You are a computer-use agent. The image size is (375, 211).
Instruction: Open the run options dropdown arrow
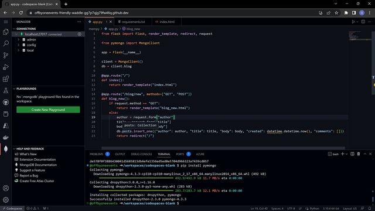tap(357, 22)
